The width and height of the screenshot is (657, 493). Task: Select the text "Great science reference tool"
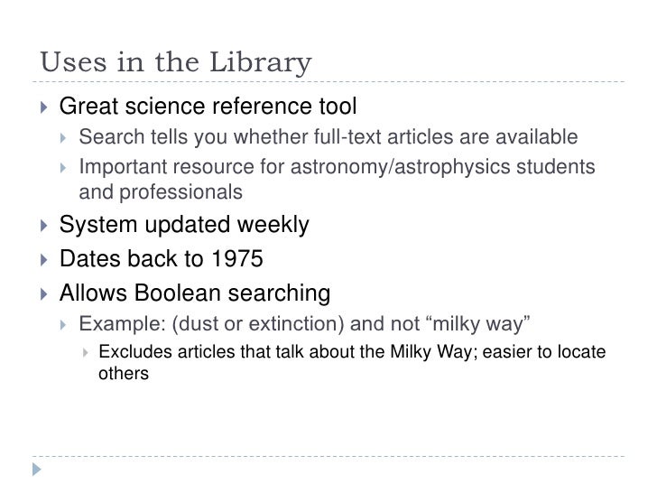click(x=208, y=106)
